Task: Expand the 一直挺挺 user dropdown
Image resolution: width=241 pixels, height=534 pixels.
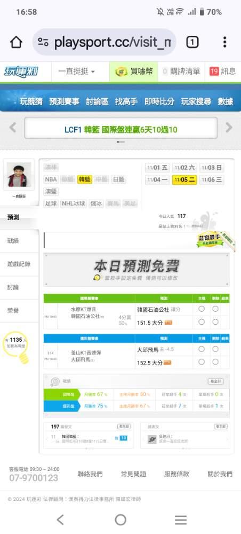Action: [x=76, y=72]
